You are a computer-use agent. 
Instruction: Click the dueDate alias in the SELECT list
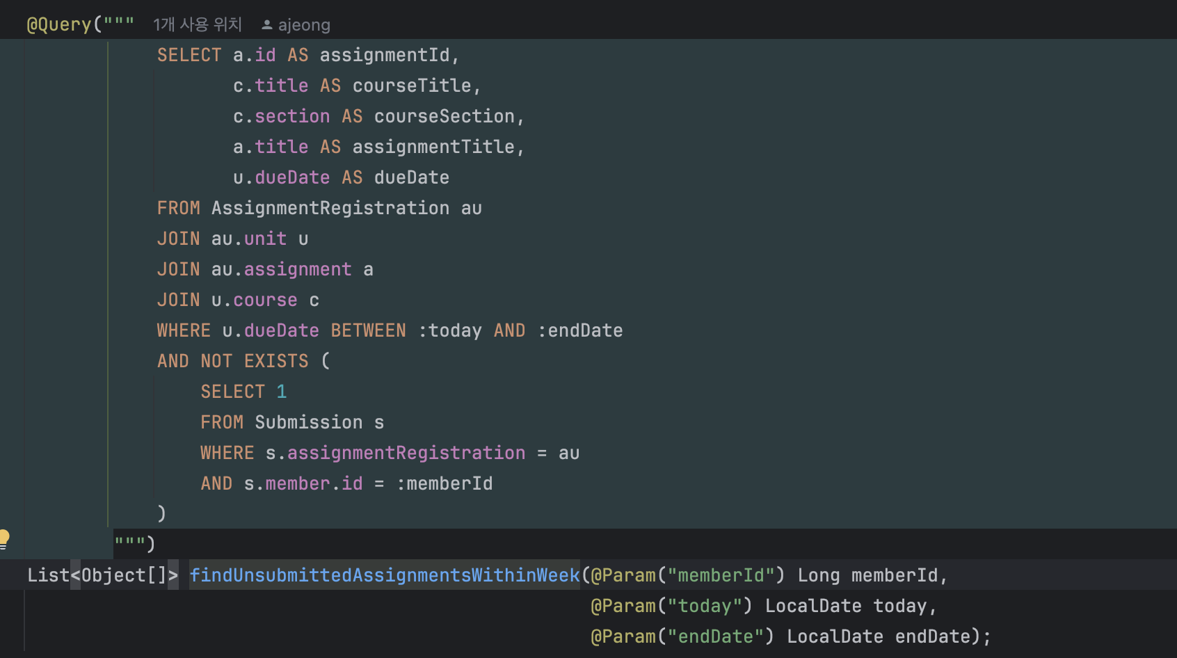coord(411,177)
